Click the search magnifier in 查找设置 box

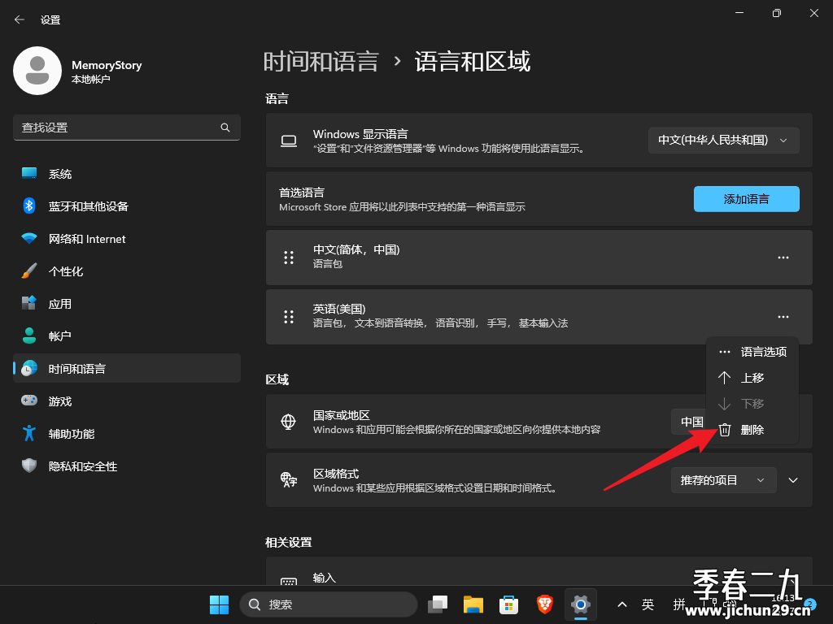coord(225,128)
